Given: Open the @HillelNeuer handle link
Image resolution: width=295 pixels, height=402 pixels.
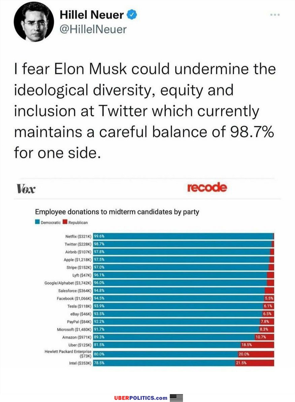Looking at the screenshot, I should pos(93,29).
